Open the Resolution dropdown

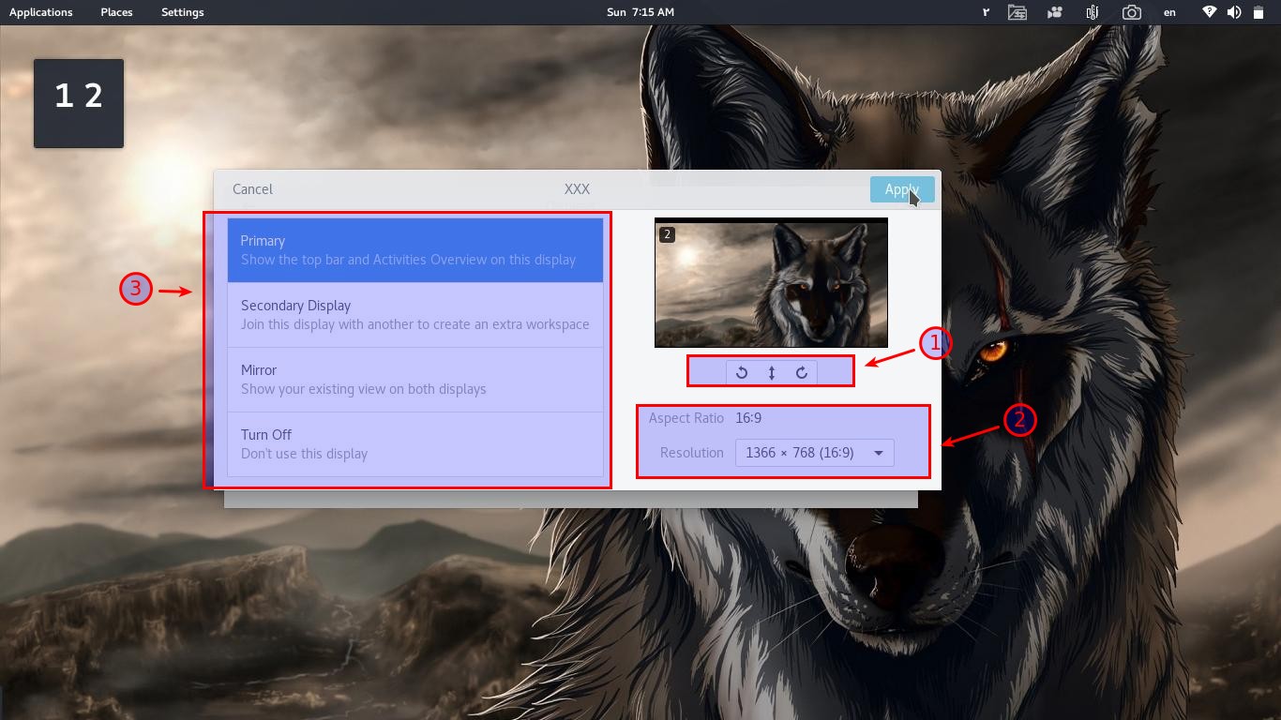tap(814, 453)
